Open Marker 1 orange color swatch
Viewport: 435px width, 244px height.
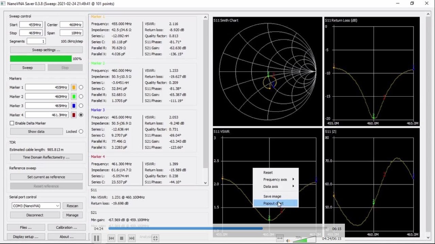74,87
